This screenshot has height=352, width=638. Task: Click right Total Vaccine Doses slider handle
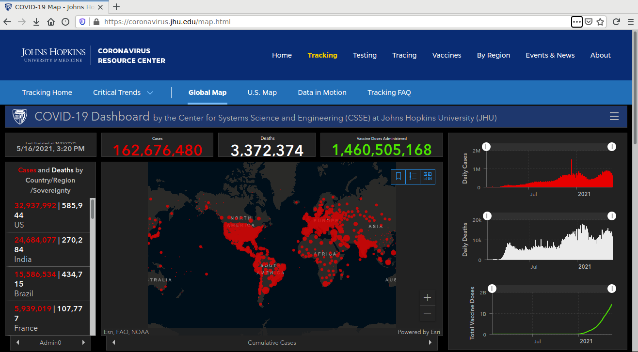612,289
